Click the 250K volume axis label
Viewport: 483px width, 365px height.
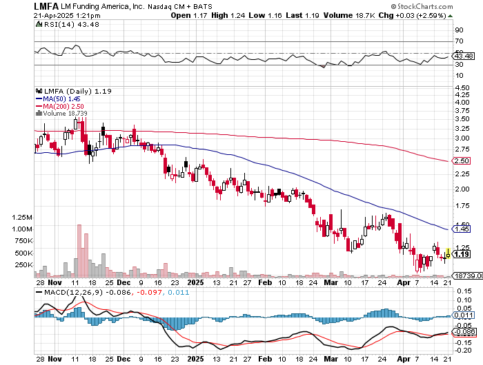point(23,264)
